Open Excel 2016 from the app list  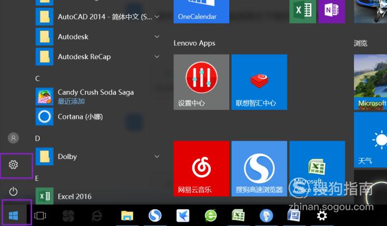click(99, 196)
